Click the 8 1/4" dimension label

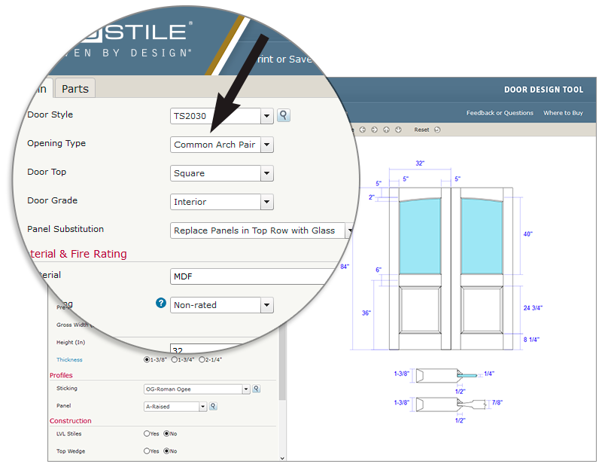(x=531, y=340)
